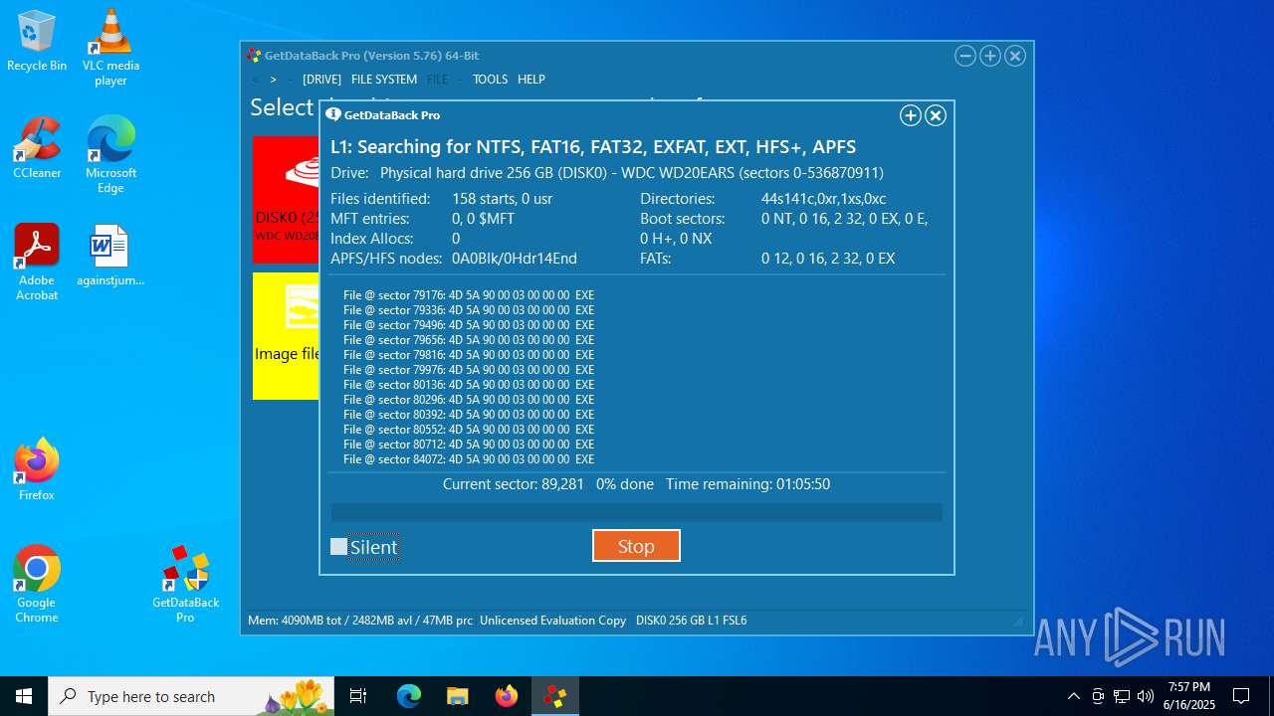Click GetDataBack Pro taskbar button

(554, 696)
